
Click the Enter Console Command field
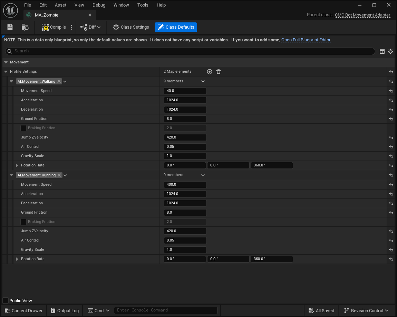pos(166,310)
